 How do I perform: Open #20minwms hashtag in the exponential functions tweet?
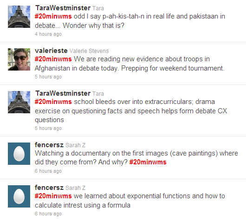point(53,196)
